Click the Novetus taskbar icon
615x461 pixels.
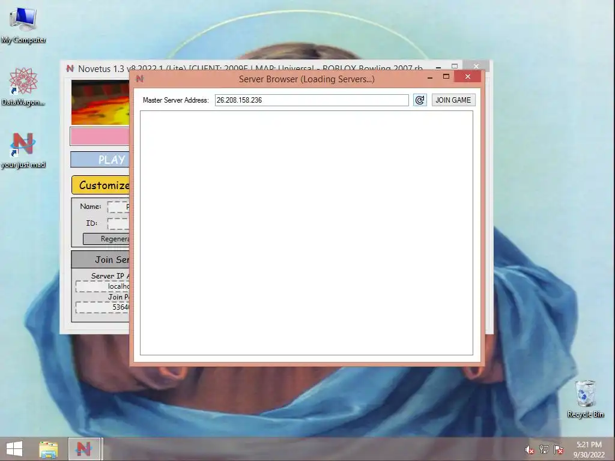click(85, 449)
